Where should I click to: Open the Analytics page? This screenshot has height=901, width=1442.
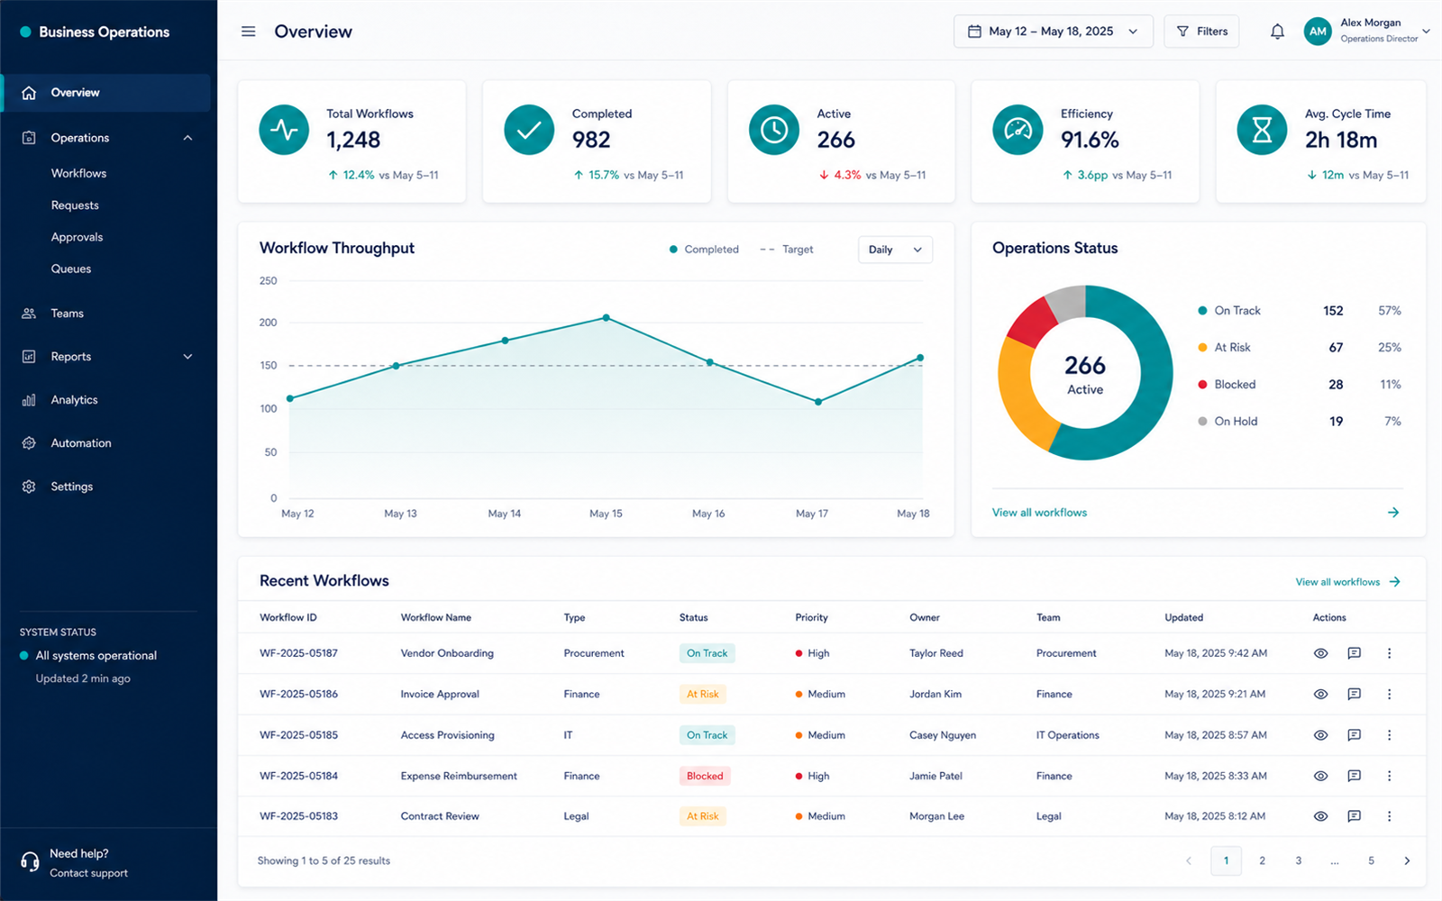[x=74, y=400]
